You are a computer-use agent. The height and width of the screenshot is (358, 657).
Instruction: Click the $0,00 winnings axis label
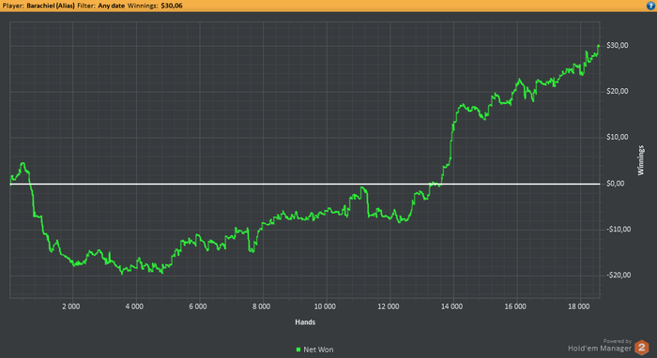click(x=615, y=184)
